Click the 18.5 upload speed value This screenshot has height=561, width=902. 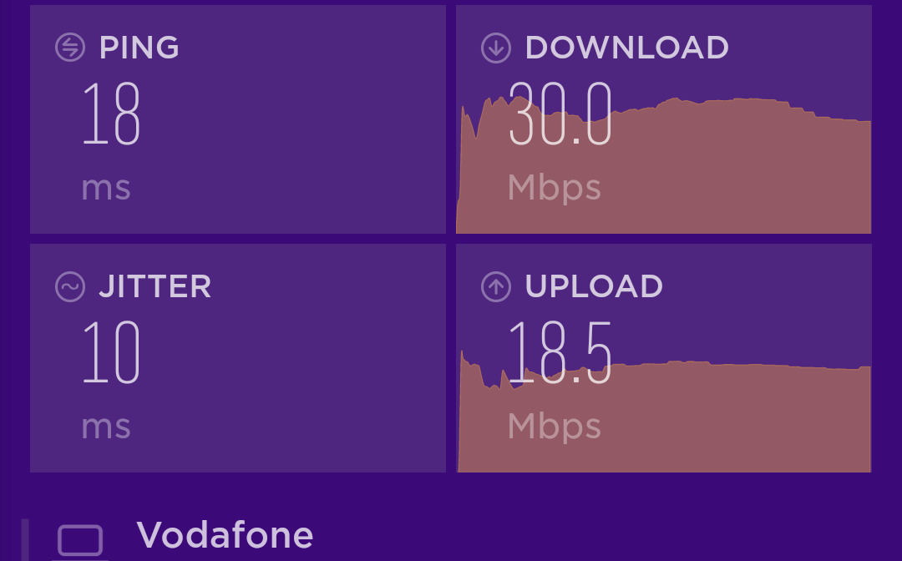tap(560, 351)
